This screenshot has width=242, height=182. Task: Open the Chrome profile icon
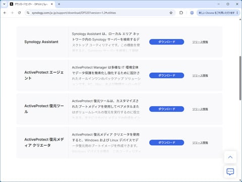(x=192, y=13)
